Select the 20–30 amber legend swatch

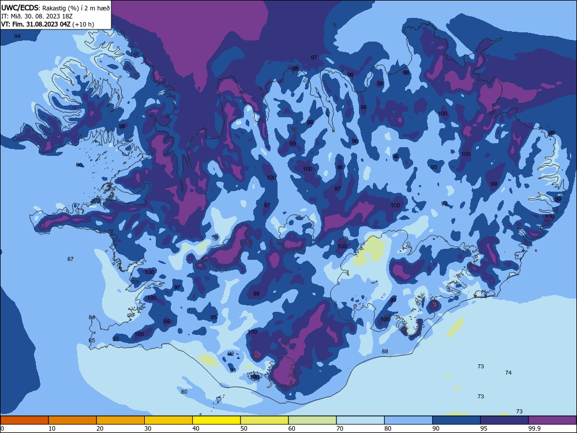(121, 420)
